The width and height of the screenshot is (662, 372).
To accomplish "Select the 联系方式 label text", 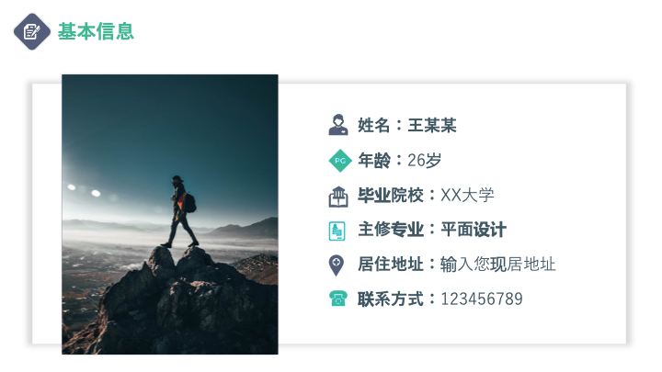I will [391, 299].
